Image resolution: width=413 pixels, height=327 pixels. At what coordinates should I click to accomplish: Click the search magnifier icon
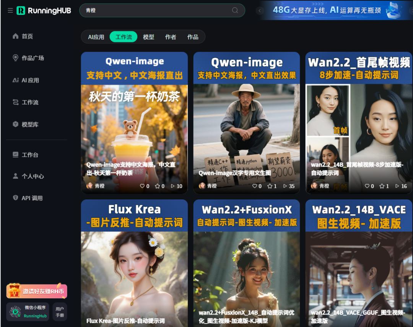coord(235,10)
